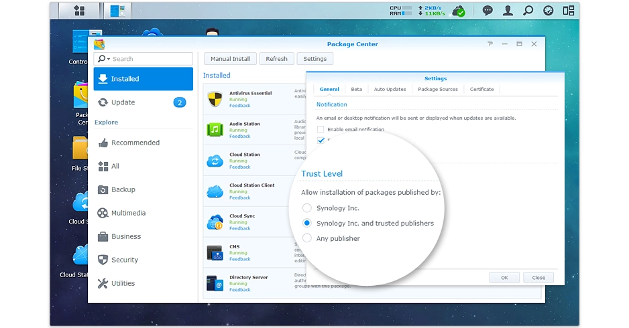
Task: Open the Backup category
Action: pos(144,189)
